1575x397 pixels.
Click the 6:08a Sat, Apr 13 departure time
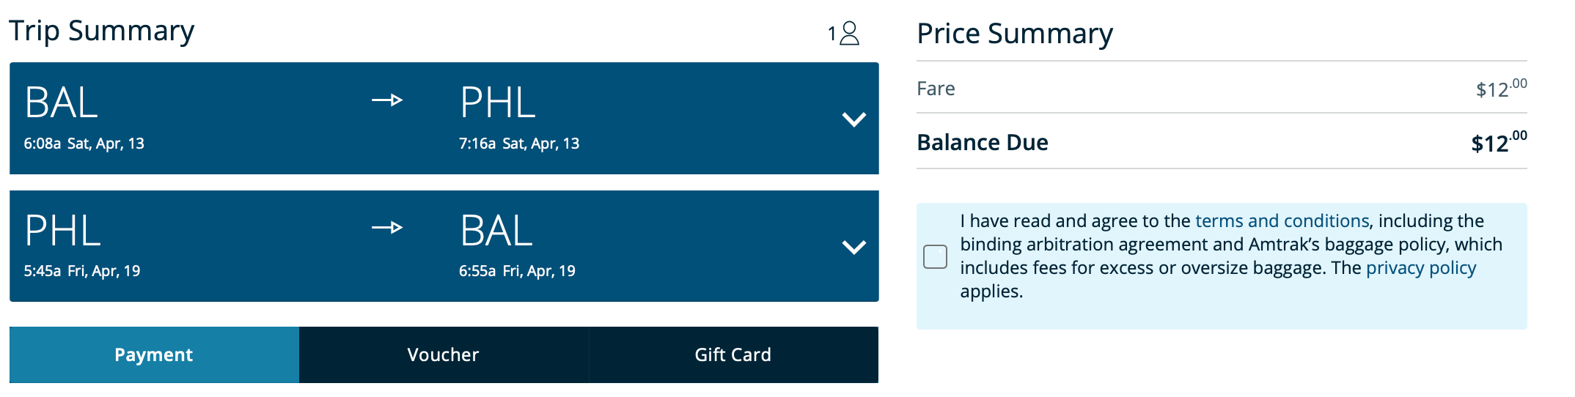point(84,144)
